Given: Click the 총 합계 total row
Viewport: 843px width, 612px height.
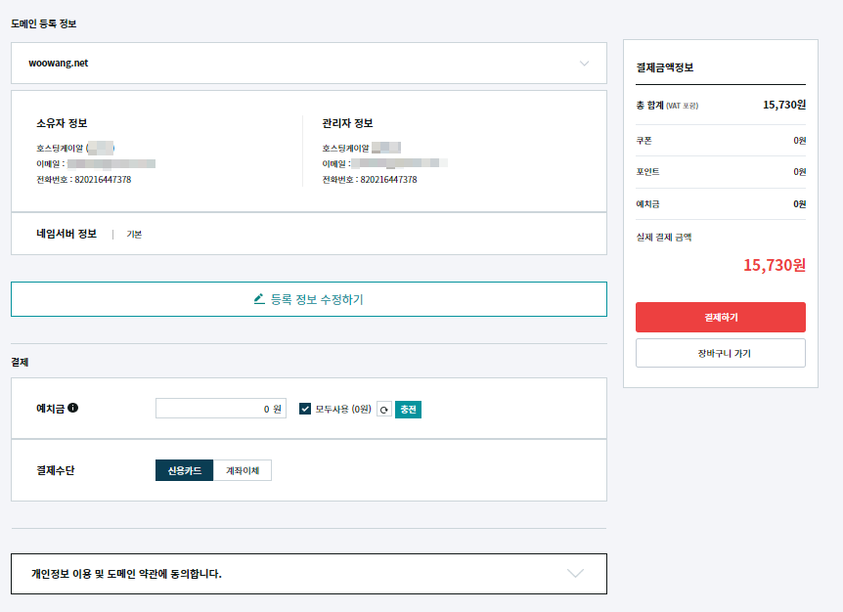Looking at the screenshot, I should point(720,105).
